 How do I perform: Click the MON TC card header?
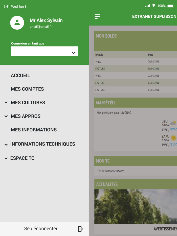tap(136, 161)
